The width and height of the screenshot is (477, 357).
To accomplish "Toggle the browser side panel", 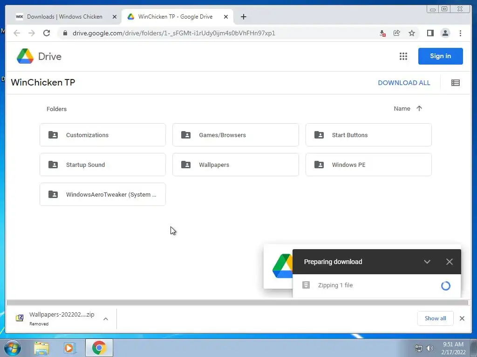I will [x=430, y=33].
